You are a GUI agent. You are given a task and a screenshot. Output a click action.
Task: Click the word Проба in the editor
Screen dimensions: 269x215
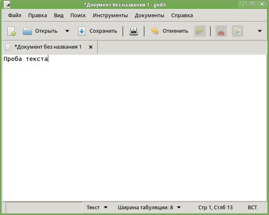click(x=13, y=59)
